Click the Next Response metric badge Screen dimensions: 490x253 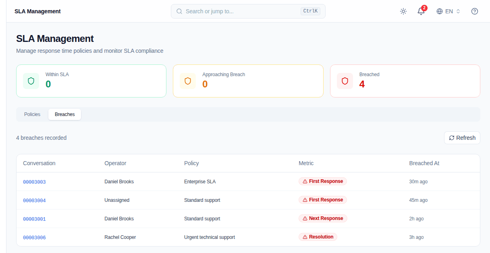click(x=323, y=218)
